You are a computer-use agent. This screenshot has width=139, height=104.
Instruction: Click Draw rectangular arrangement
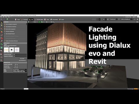click(x=10, y=24)
